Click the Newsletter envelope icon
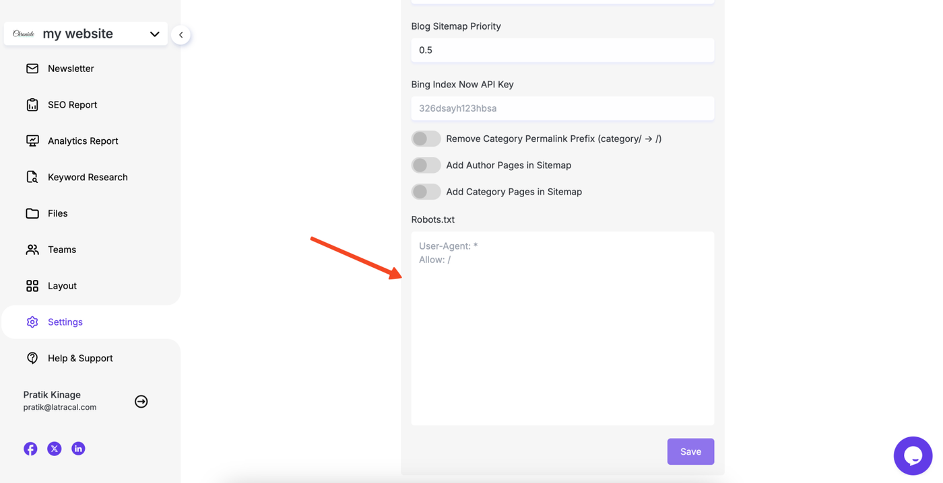Screen dimensions: 943x483 click(32, 69)
